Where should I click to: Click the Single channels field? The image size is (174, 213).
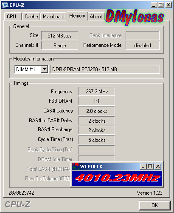[x=59, y=46]
